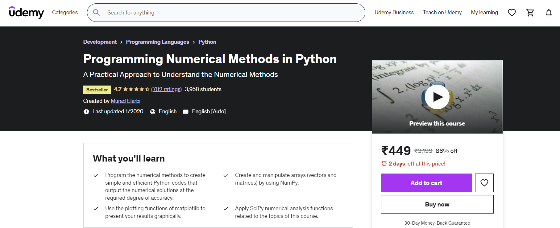Click the SciPy numerical analysis item

click(x=284, y=212)
